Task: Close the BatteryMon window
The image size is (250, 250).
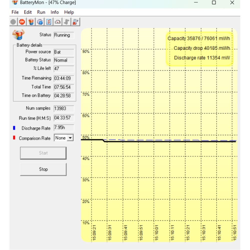Action: pos(232,2)
